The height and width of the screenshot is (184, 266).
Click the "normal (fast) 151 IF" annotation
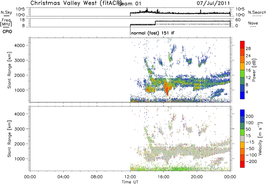tap(153, 33)
